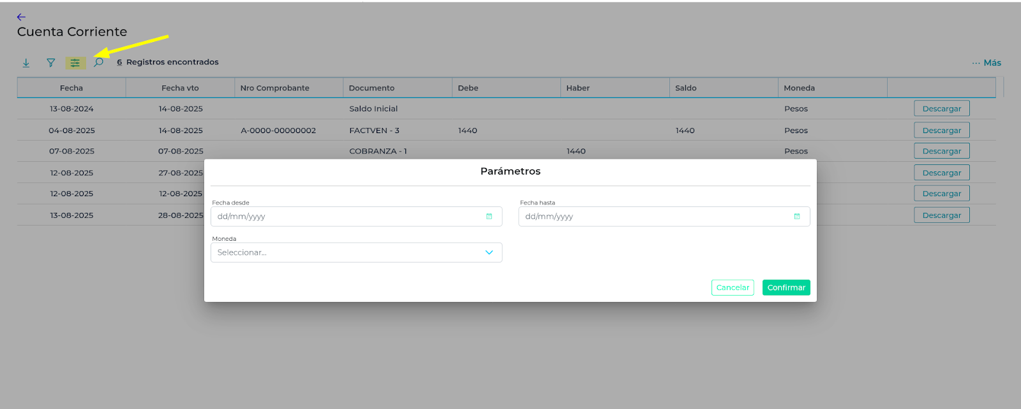Download the FACTVEN - 3 row
1021x409 pixels.
coord(942,130)
